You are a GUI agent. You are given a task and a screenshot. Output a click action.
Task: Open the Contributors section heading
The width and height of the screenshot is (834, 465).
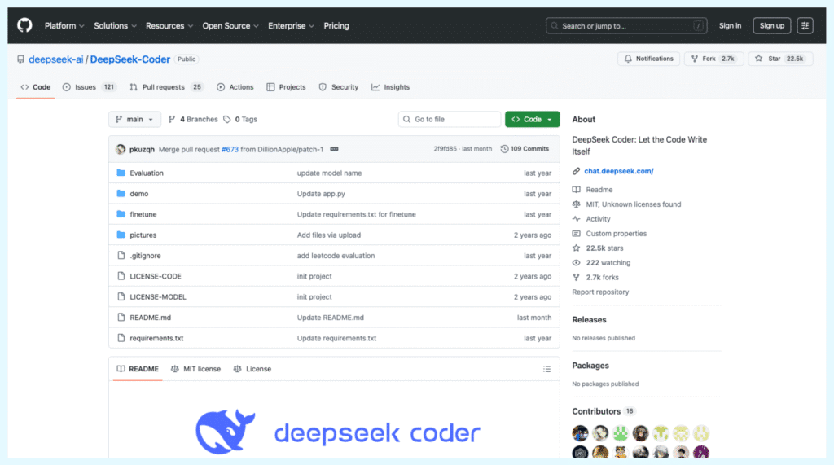(x=596, y=411)
